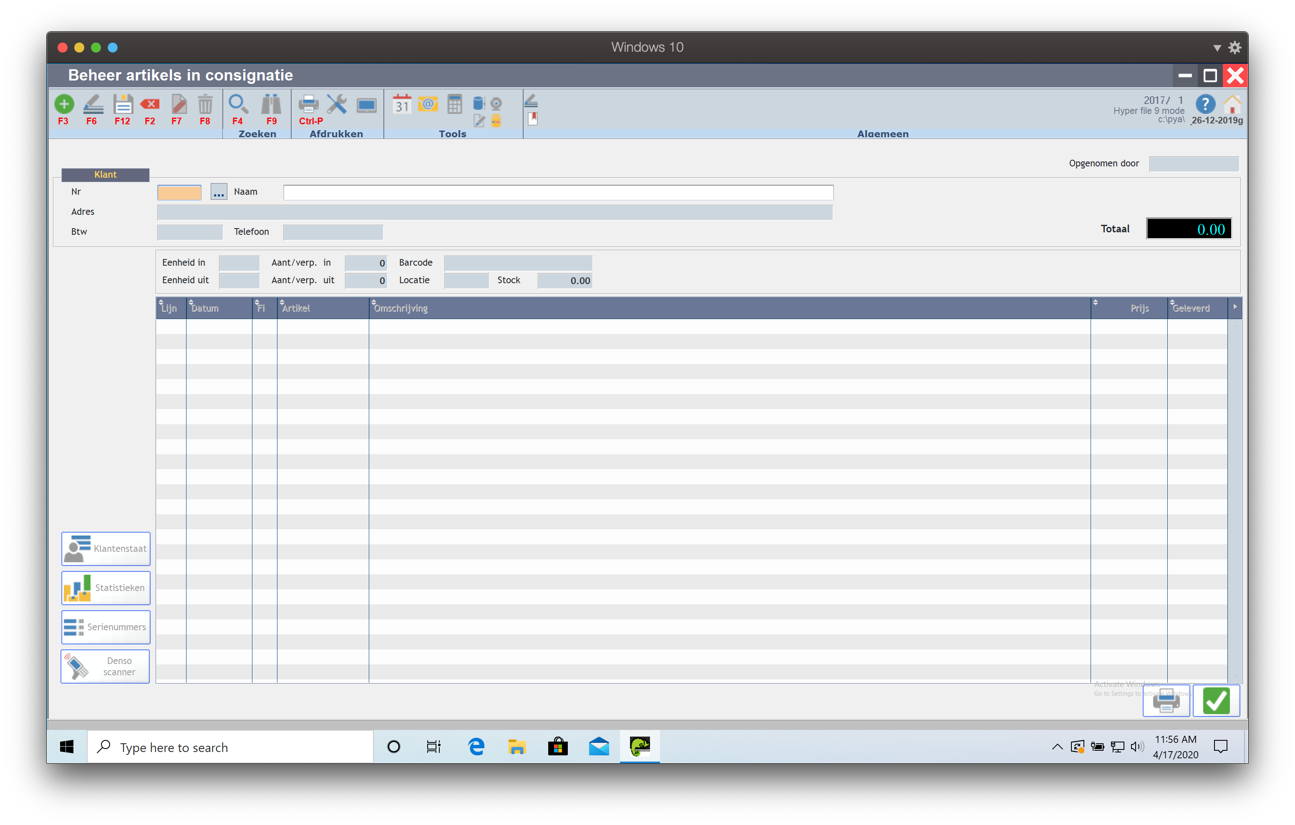Click the F8 trash bin delete icon
The image size is (1295, 825).
click(205, 104)
